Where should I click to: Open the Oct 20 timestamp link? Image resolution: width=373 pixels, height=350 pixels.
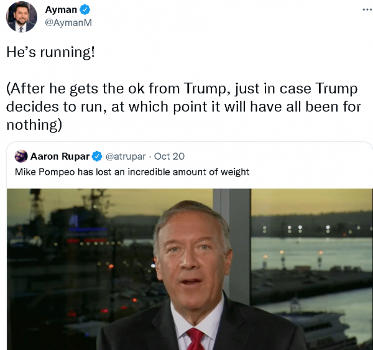pyautogui.click(x=169, y=156)
